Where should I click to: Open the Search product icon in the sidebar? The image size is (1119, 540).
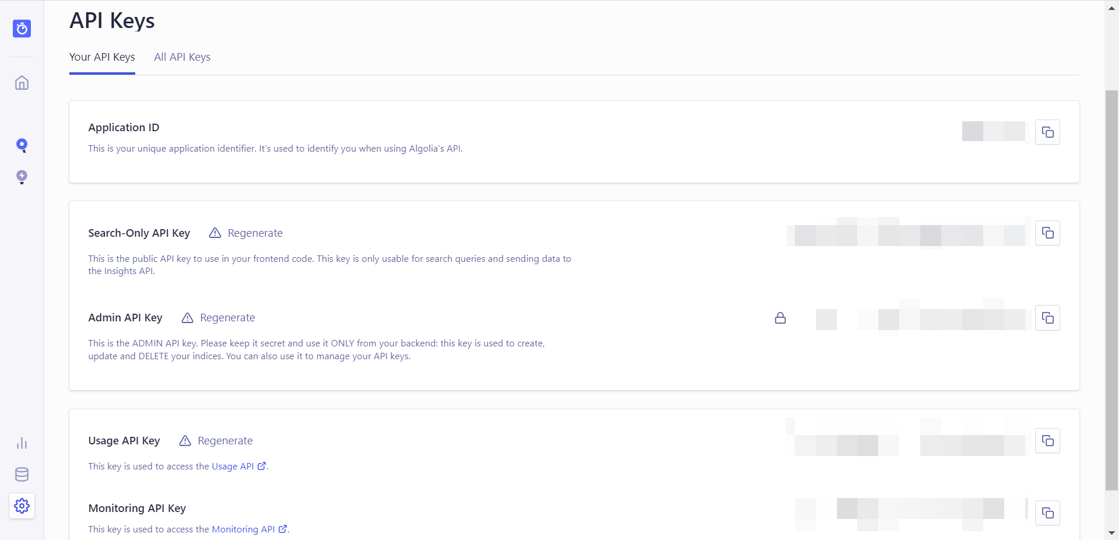pyautogui.click(x=22, y=145)
